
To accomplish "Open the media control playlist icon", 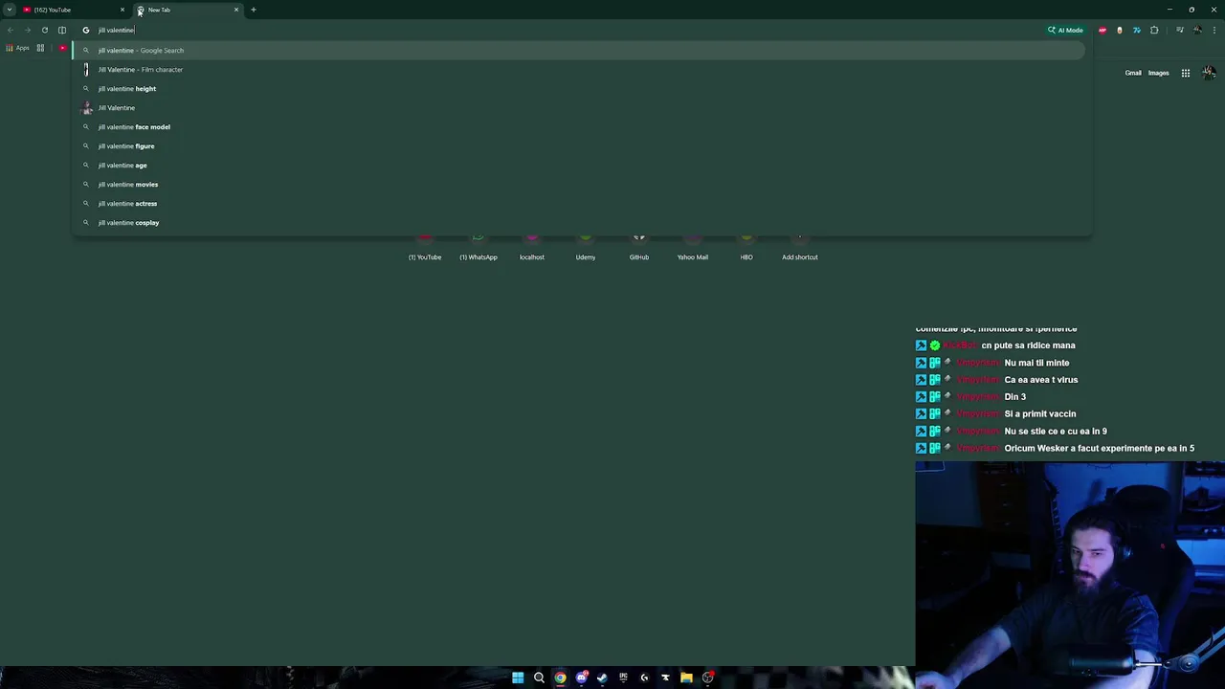I will coord(1180,30).
